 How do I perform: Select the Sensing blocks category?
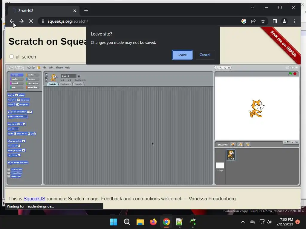click(33, 79)
